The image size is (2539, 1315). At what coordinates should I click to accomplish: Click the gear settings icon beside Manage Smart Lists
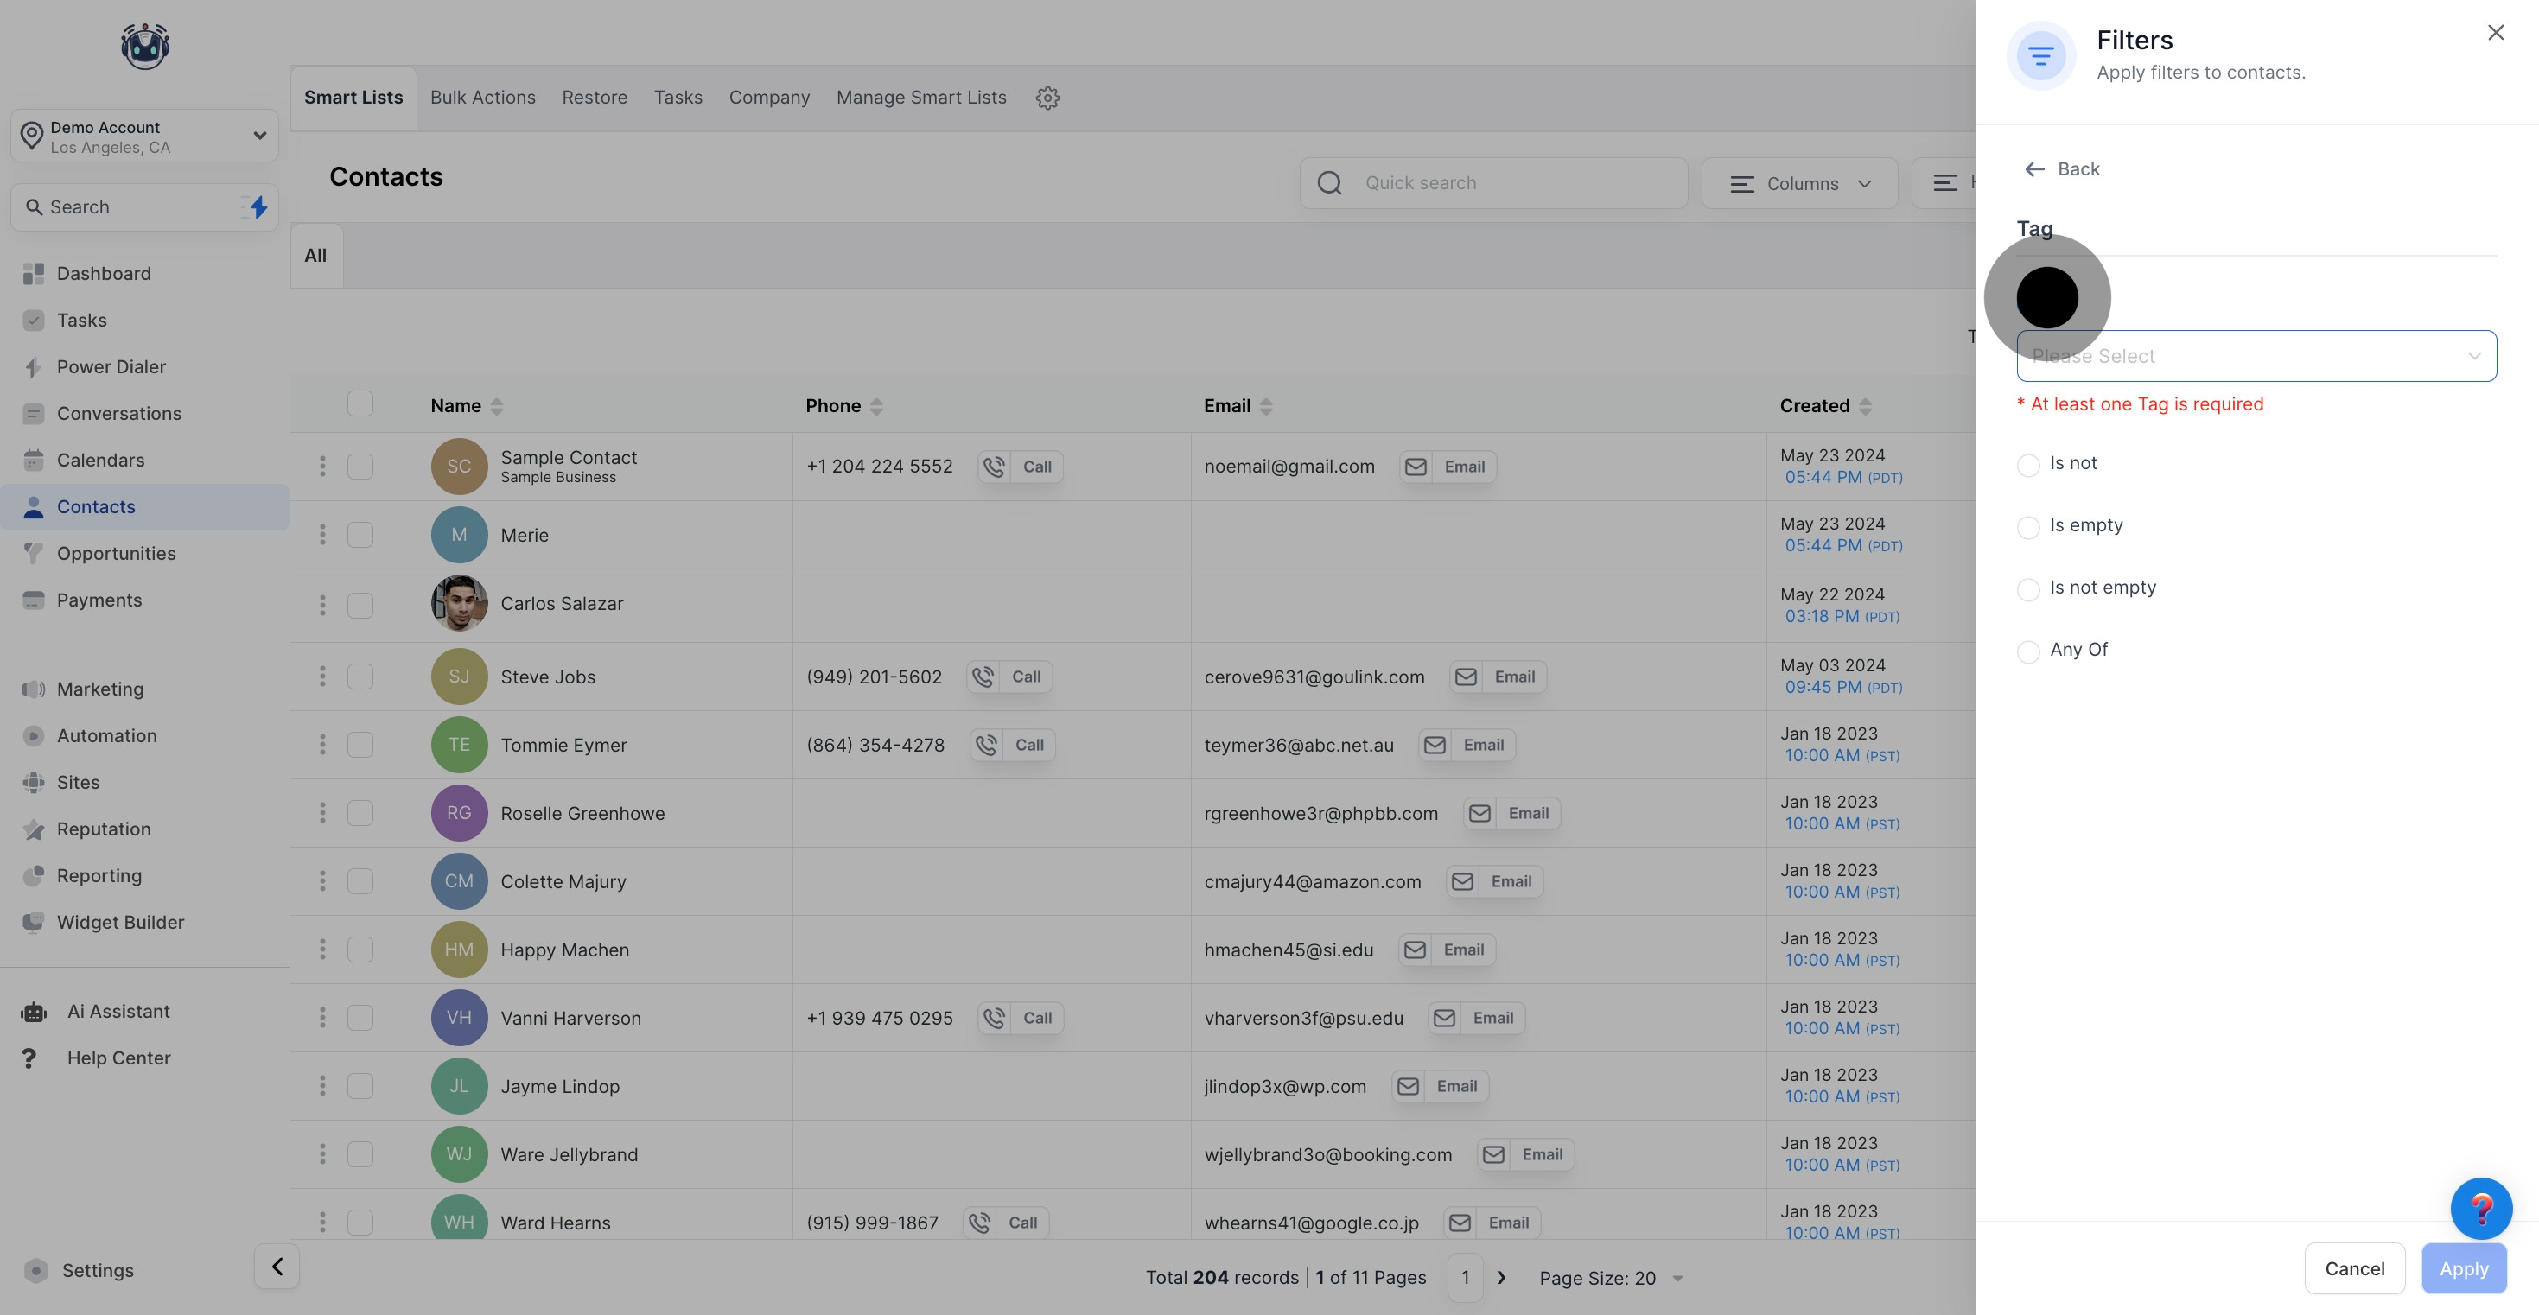point(1047,98)
